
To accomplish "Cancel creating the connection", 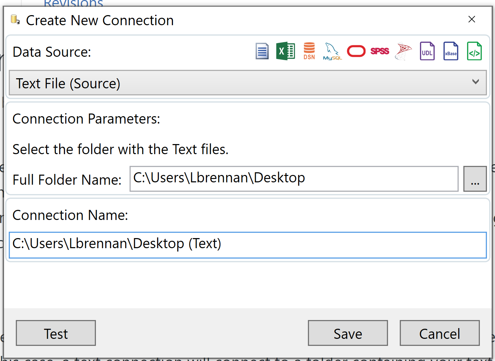I will (439, 333).
